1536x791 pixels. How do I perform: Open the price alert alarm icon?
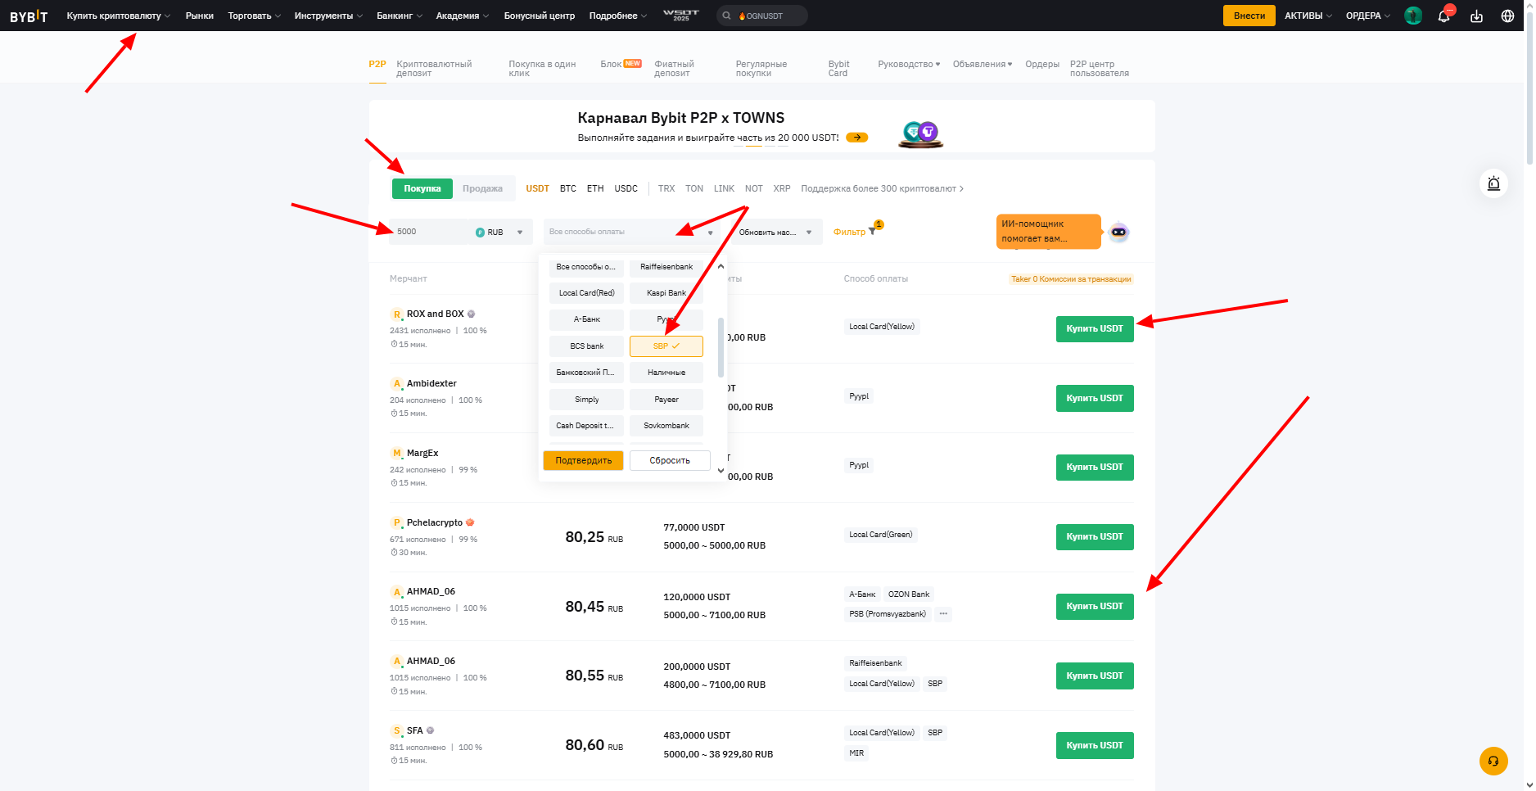tap(1493, 183)
